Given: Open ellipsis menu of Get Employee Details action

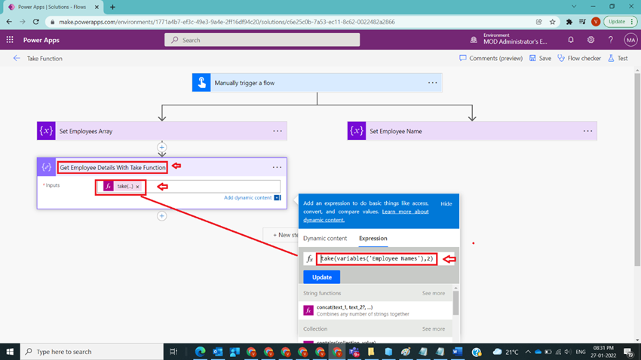Looking at the screenshot, I should (x=278, y=167).
